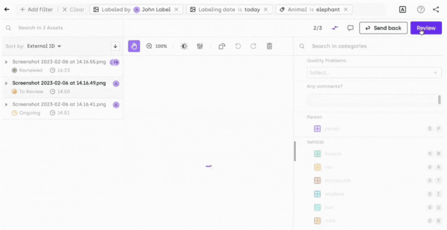Remove the Labeled by John Label filter

click(x=176, y=9)
